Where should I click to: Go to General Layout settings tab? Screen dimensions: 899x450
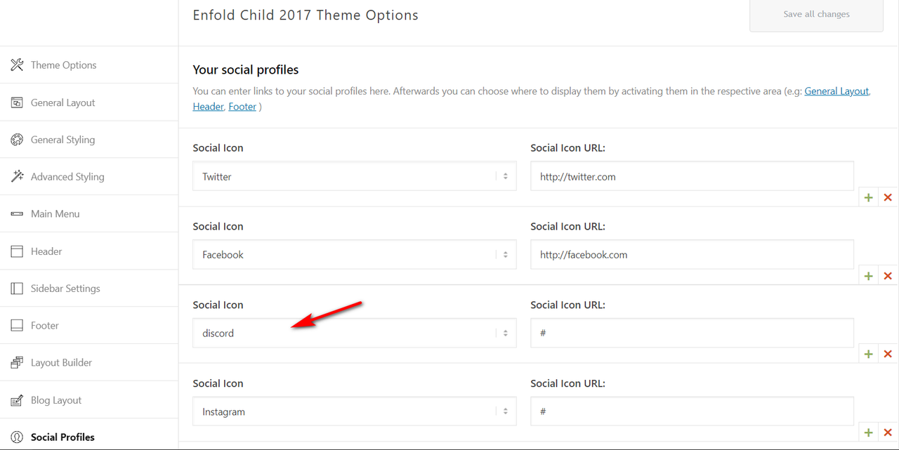89,102
